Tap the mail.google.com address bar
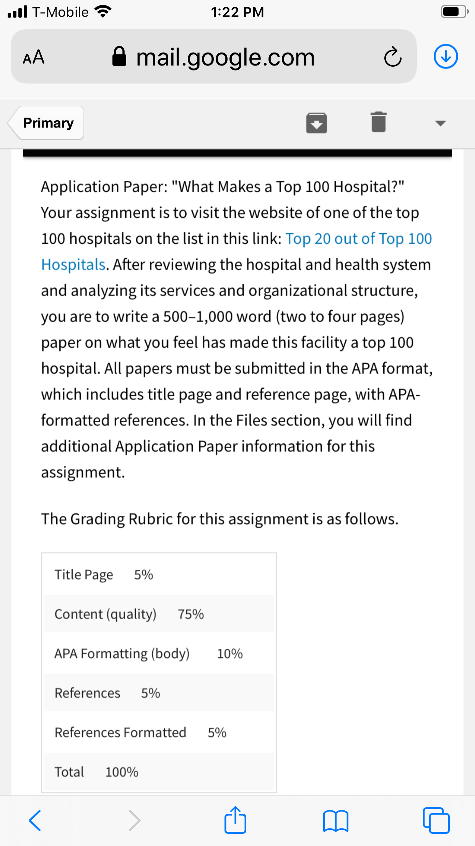475x846 pixels. coord(213,57)
